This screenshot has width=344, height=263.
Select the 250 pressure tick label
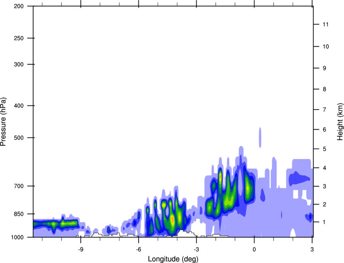pos(18,38)
